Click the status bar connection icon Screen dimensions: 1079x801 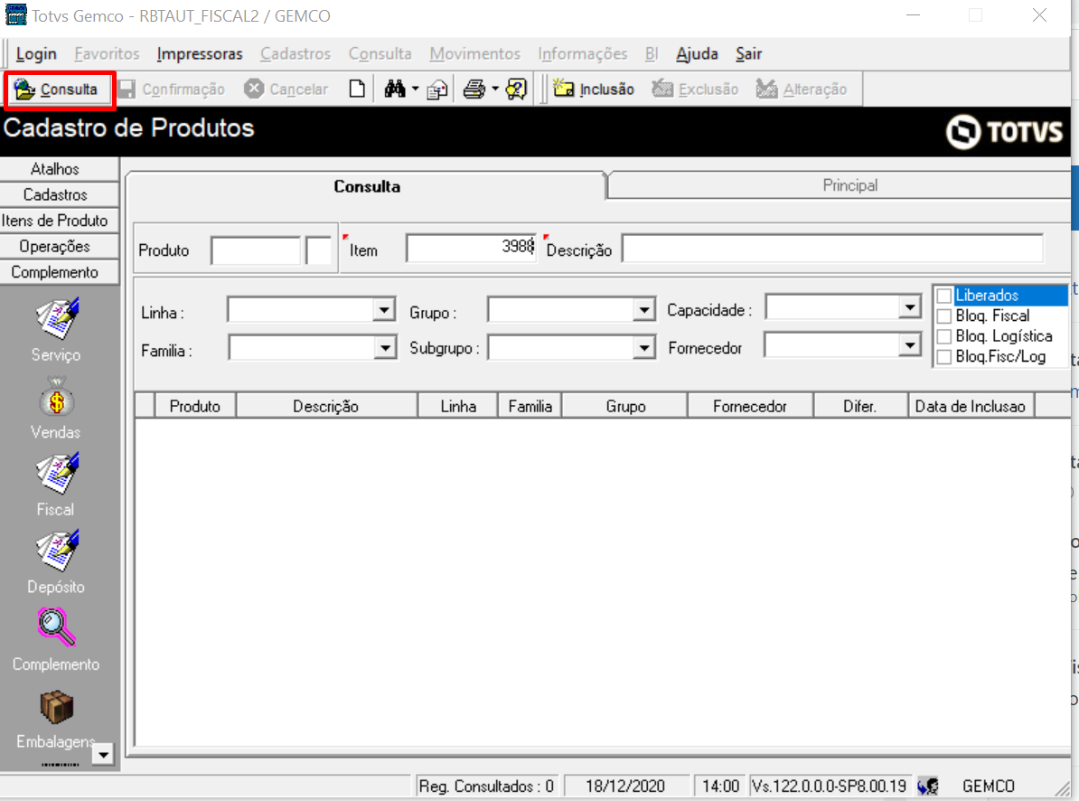point(928,786)
